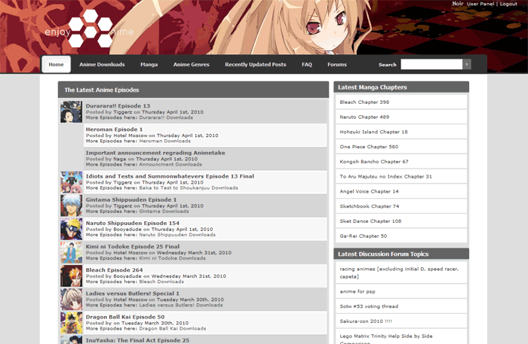Open InuYasha: The Final Act Episode 25
528x344 pixels.
pyautogui.click(x=137, y=340)
